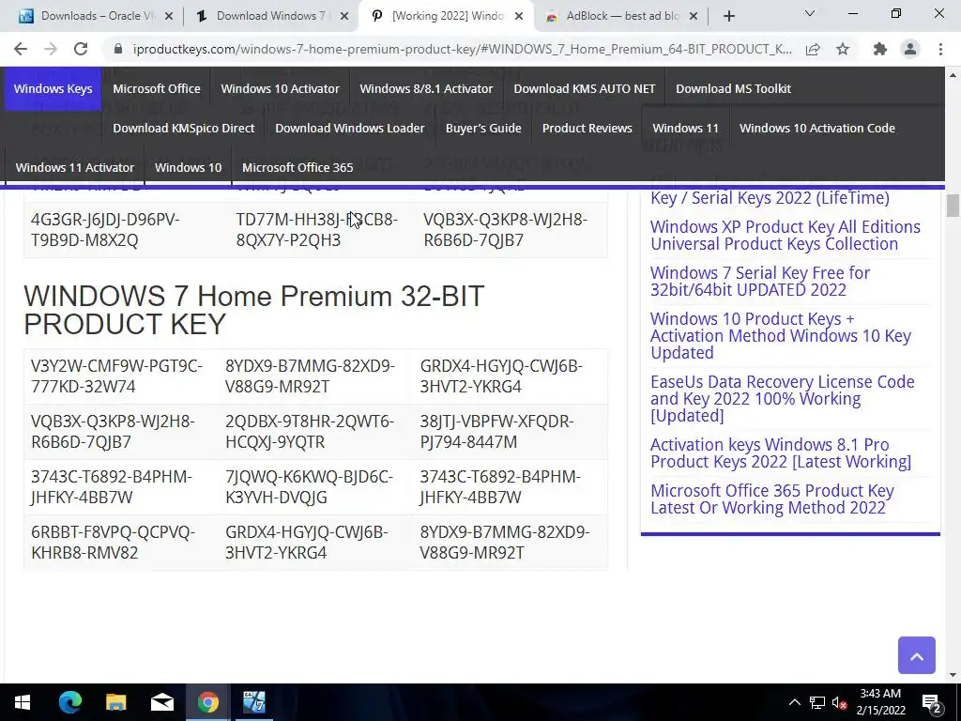The image size is (961, 721).
Task: Show hidden system tray icons
Action: click(x=794, y=702)
